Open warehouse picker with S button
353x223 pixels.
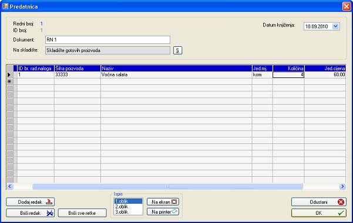[177, 50]
